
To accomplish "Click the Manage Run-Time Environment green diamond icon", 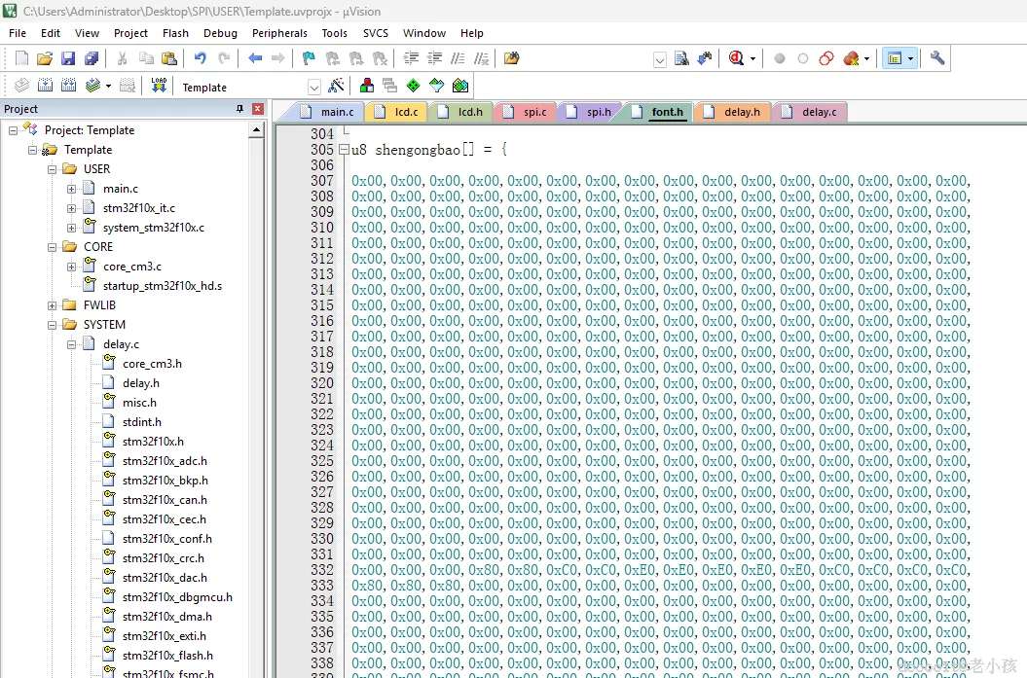I will click(413, 86).
